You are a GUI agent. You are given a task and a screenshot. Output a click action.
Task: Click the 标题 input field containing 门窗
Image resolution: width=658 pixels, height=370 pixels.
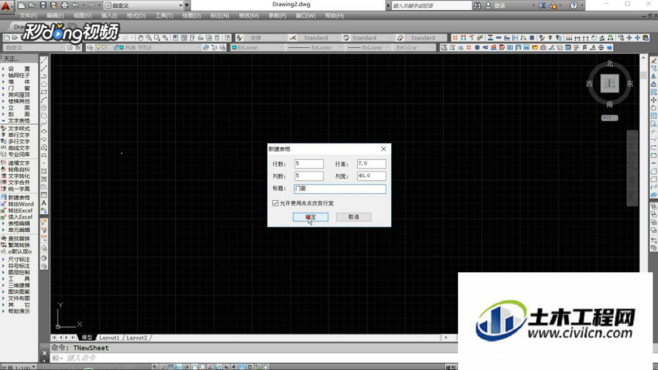(x=340, y=189)
